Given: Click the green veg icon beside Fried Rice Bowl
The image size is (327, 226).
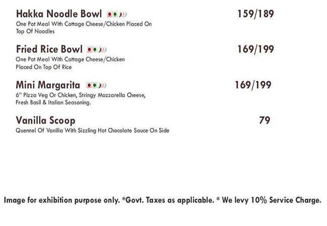Looking at the screenshot, I should tap(95, 50).
